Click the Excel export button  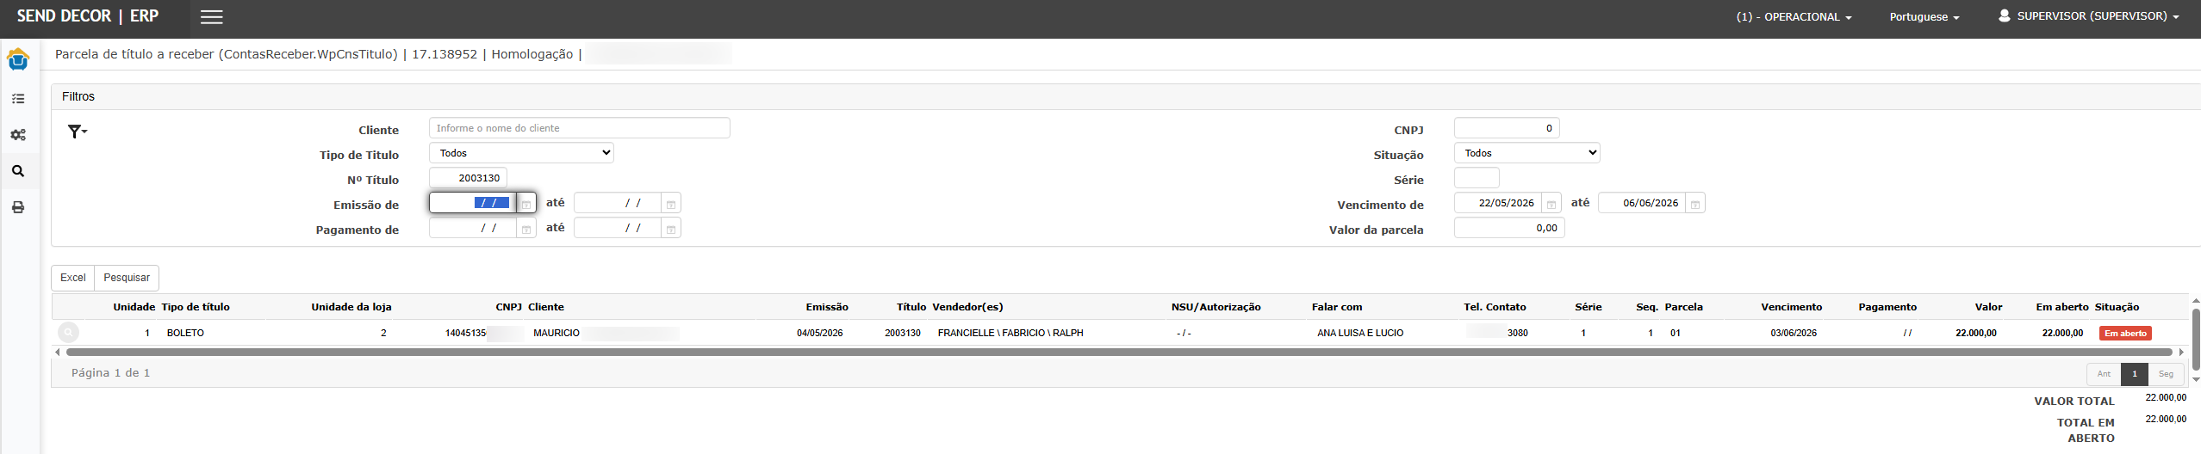coord(73,278)
